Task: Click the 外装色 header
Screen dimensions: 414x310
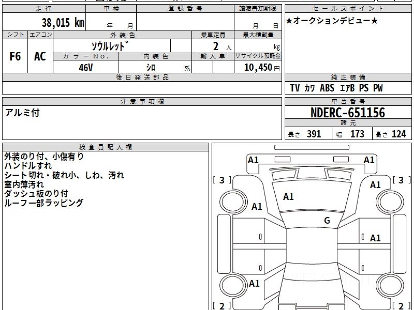Action: (x=122, y=35)
